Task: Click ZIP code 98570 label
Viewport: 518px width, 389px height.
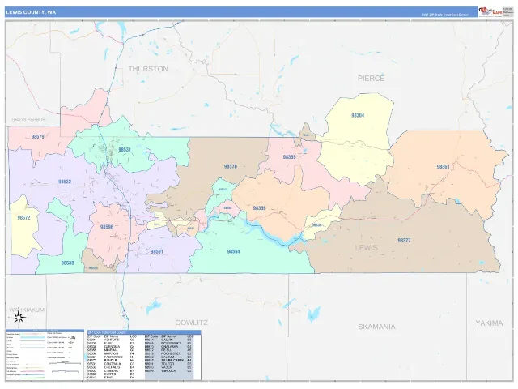Action: pyautogui.click(x=230, y=167)
